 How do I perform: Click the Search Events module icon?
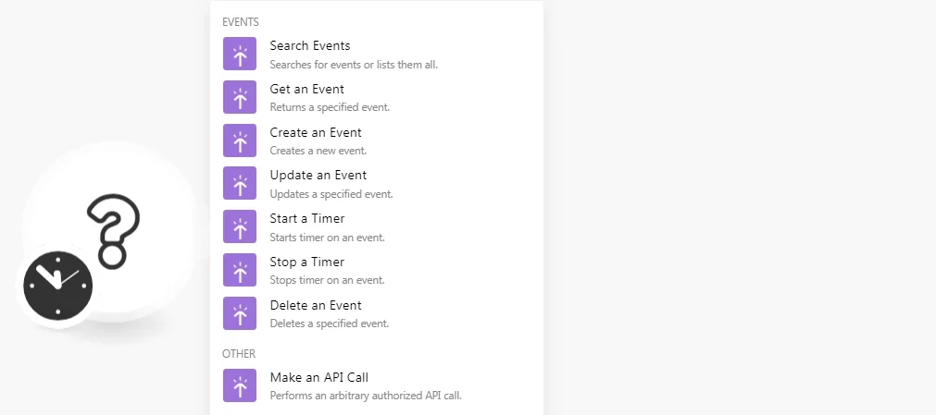click(x=240, y=54)
